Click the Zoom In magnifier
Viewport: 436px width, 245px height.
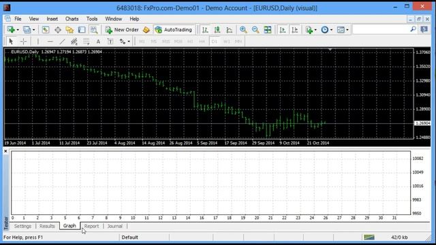[243, 30]
